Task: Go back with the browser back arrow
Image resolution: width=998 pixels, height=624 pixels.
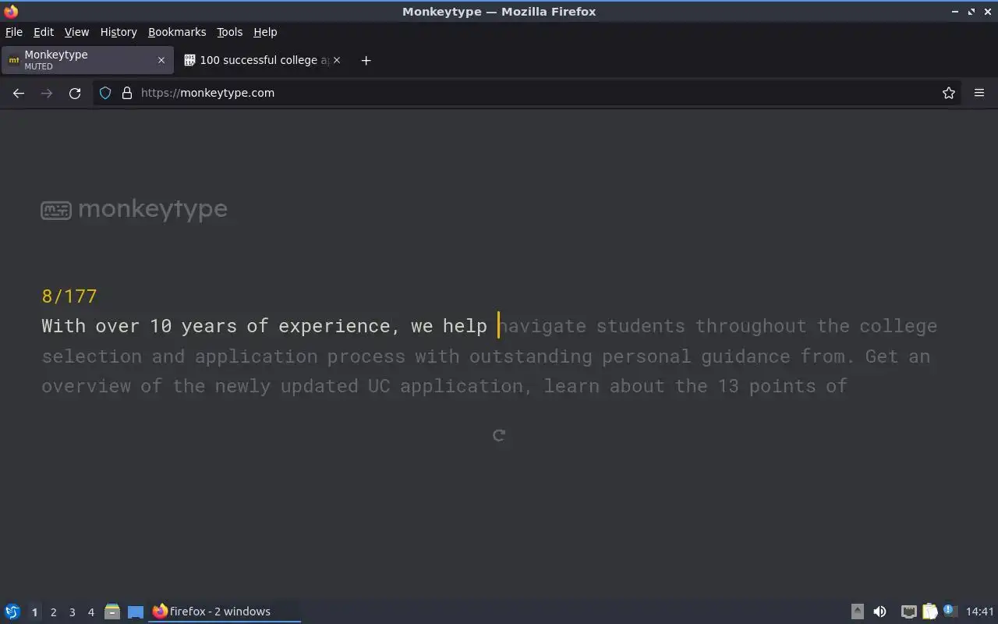Action: [x=19, y=93]
